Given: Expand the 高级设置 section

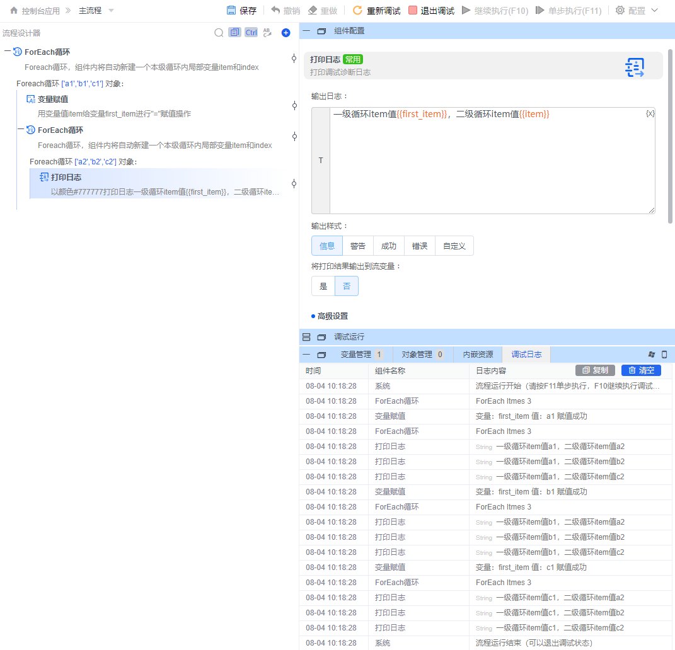Looking at the screenshot, I should point(330,316).
